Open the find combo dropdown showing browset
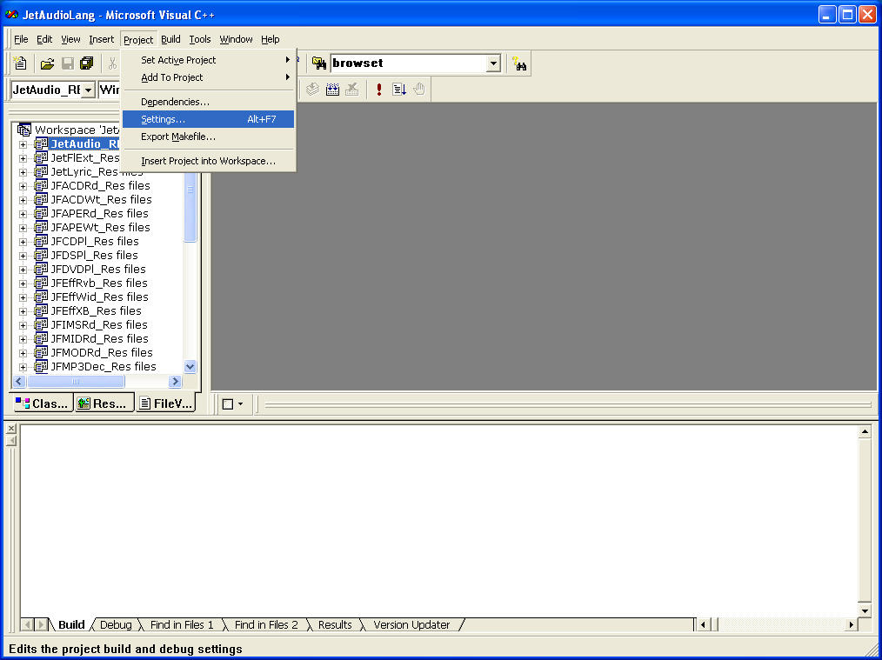Screen dimensions: 882x660 pyautogui.click(x=493, y=63)
